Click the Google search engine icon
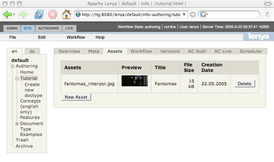The width and height of the screenshot is (274, 162). point(203,14)
